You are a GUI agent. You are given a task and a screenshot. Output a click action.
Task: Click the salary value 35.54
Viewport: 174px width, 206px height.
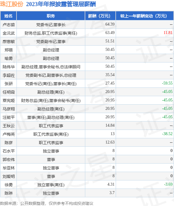click(110, 75)
